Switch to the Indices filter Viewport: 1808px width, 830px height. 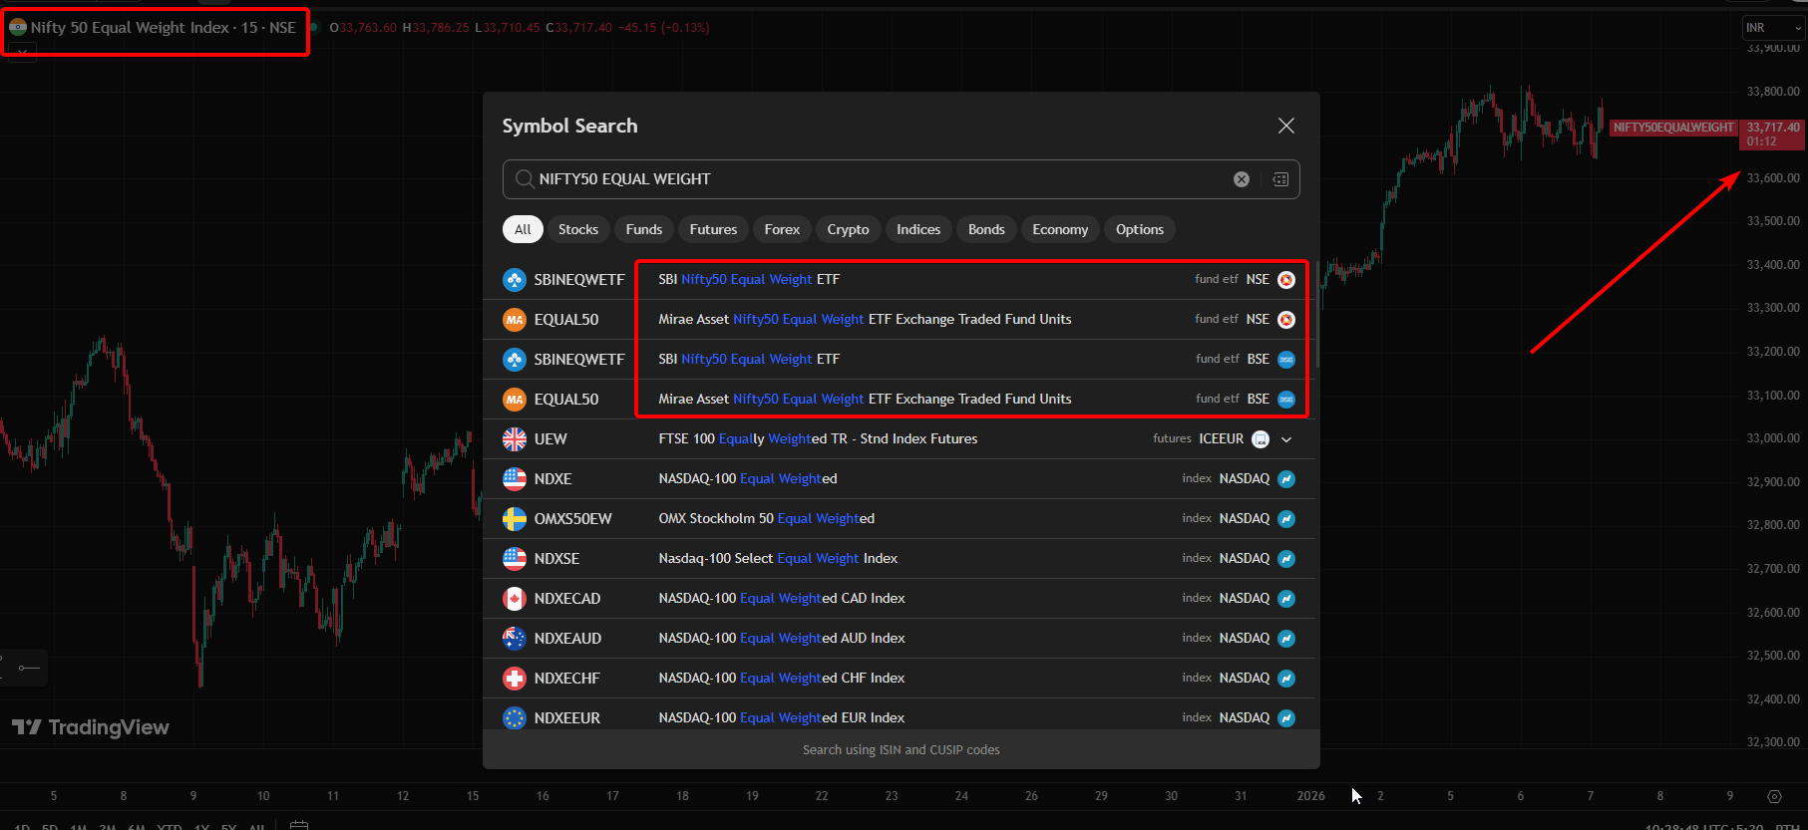coord(917,229)
